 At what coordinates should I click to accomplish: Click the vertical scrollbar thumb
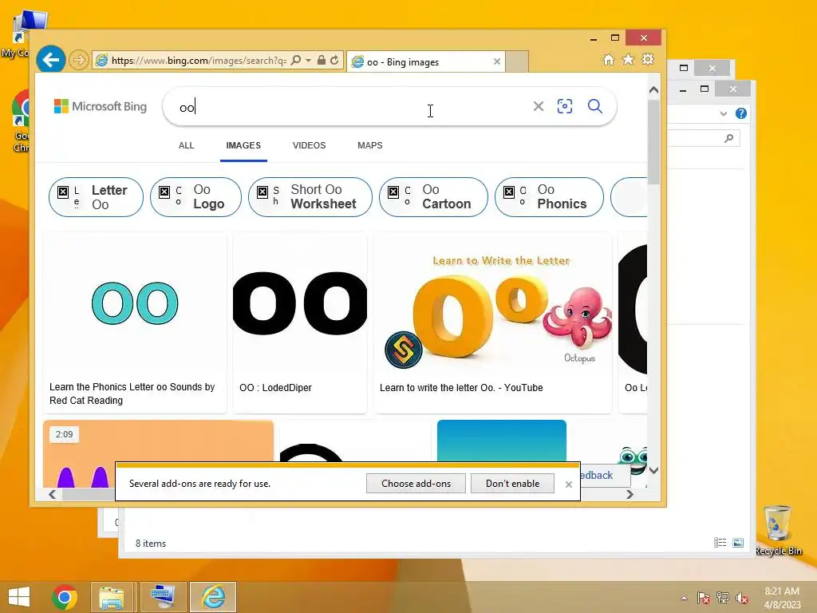(x=654, y=140)
